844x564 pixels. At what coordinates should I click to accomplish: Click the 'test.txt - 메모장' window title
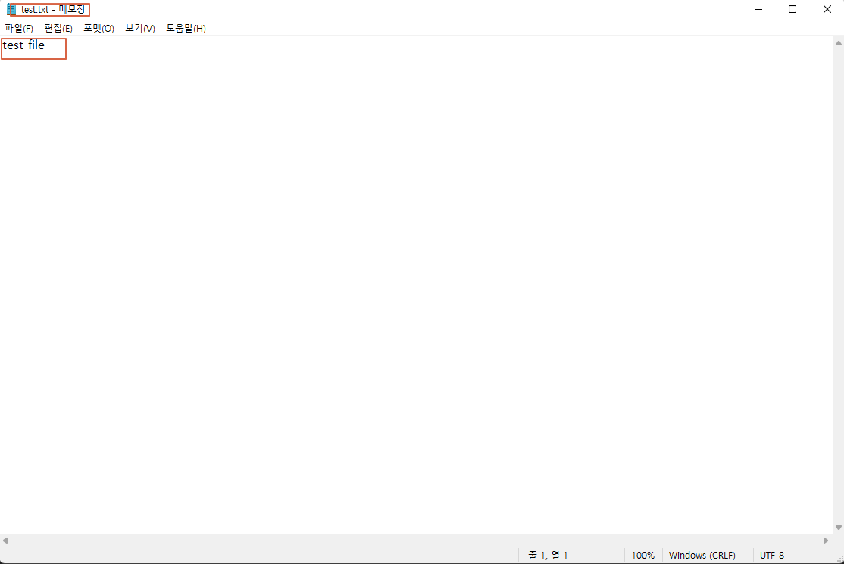point(53,10)
